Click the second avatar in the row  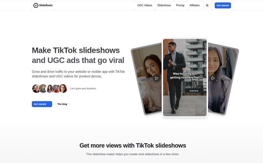(43, 88)
